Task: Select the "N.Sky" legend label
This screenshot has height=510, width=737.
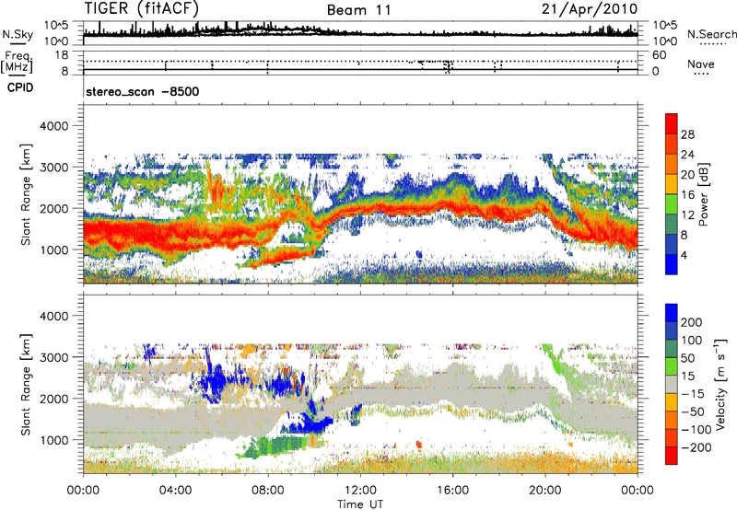Action: coord(18,34)
